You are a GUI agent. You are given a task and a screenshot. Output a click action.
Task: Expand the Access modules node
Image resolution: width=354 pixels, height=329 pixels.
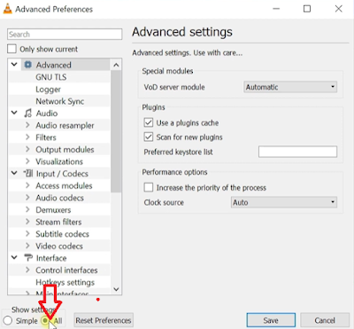tap(27, 185)
